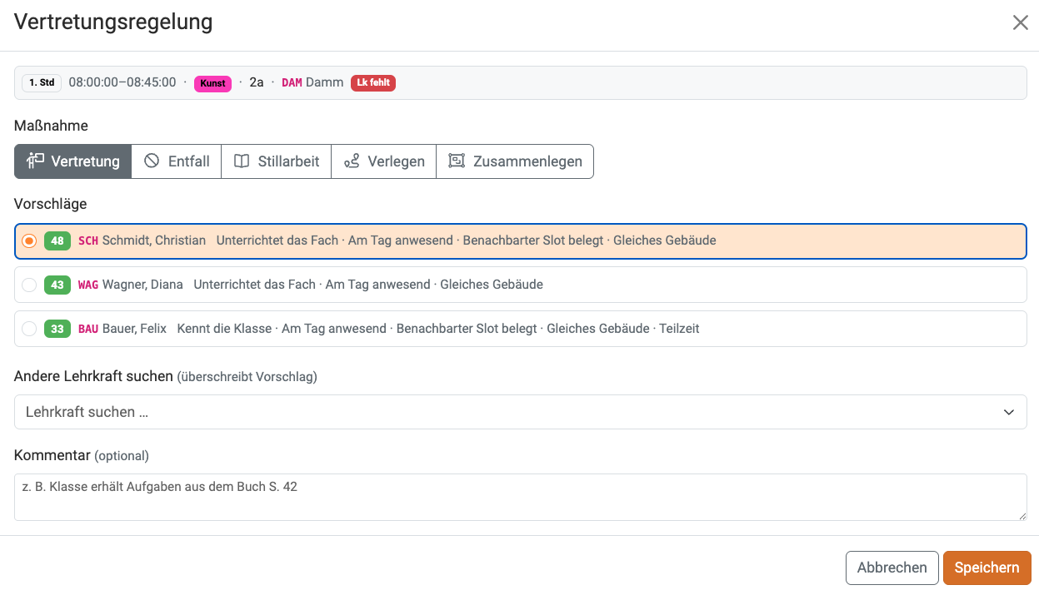Click the time 08:00:00–08:45:00

pos(122,82)
